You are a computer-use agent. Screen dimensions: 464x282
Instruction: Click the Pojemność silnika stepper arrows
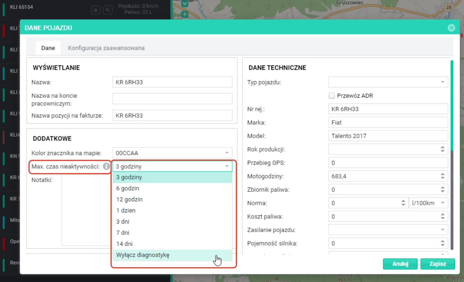point(443,243)
